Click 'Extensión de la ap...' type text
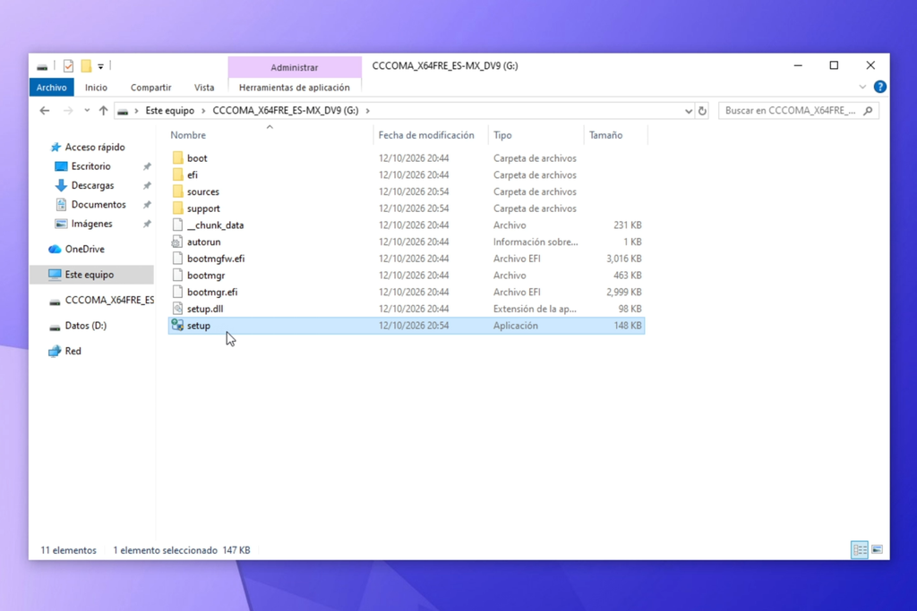 click(535, 309)
